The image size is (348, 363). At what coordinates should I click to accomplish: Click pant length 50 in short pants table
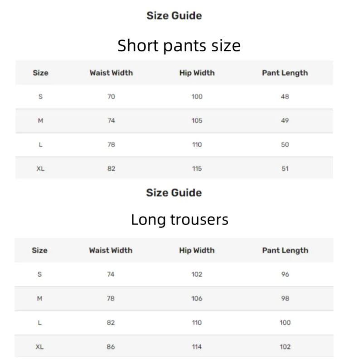285,145
